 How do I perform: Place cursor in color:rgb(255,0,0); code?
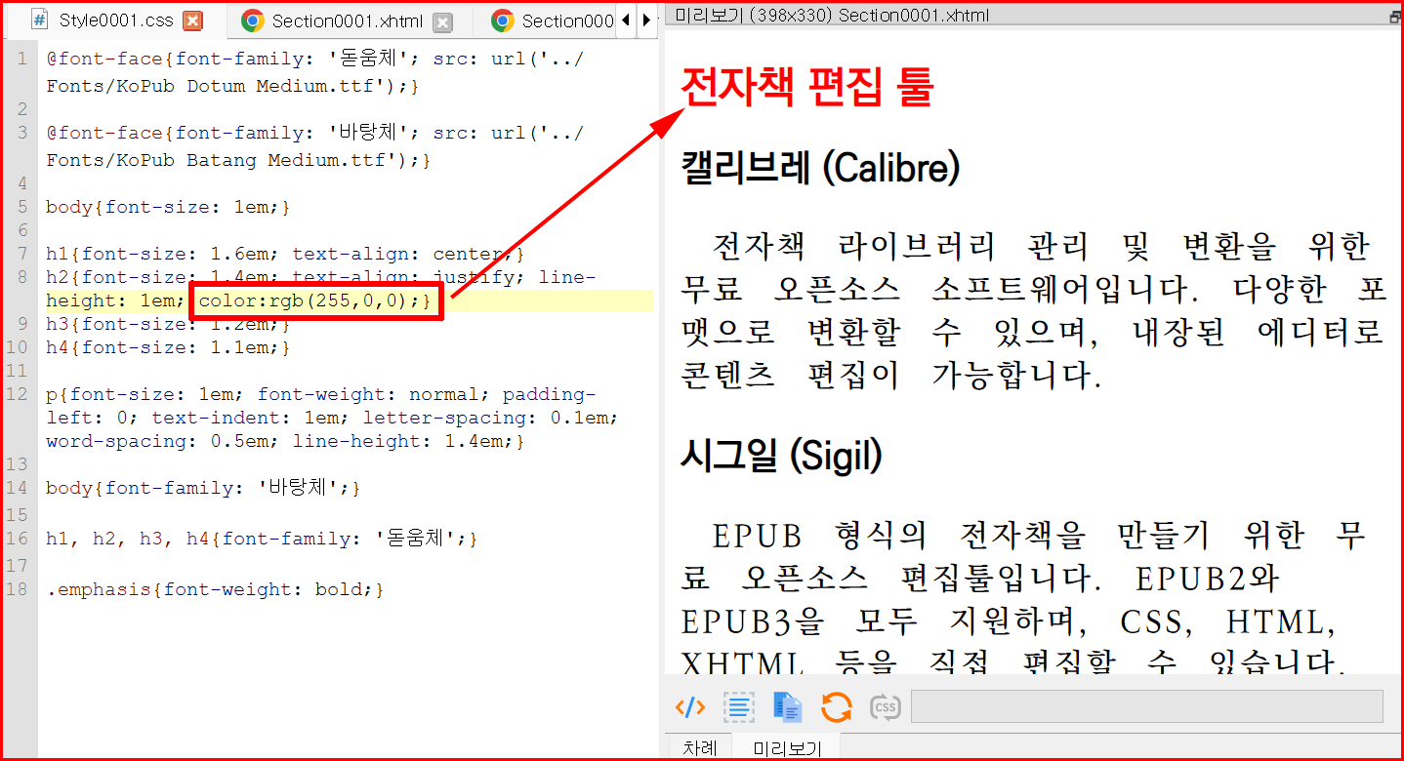315,300
